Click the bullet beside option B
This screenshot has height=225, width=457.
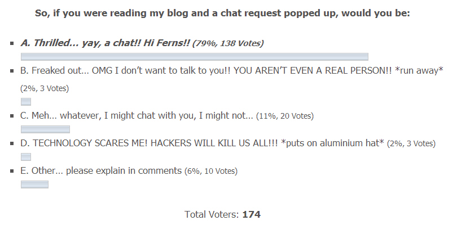(12, 71)
